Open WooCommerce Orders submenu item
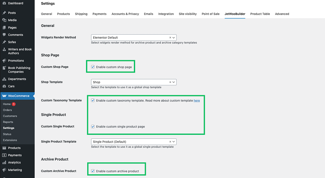 tap(7, 110)
